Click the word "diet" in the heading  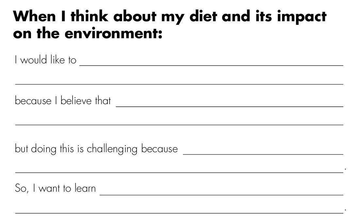pyautogui.click(x=203, y=16)
